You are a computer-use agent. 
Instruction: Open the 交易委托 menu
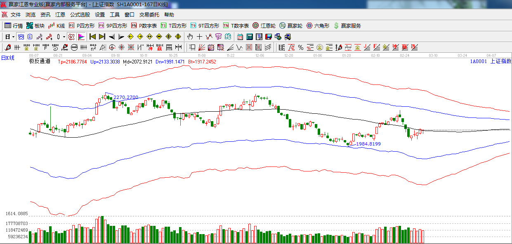[x=149, y=14]
